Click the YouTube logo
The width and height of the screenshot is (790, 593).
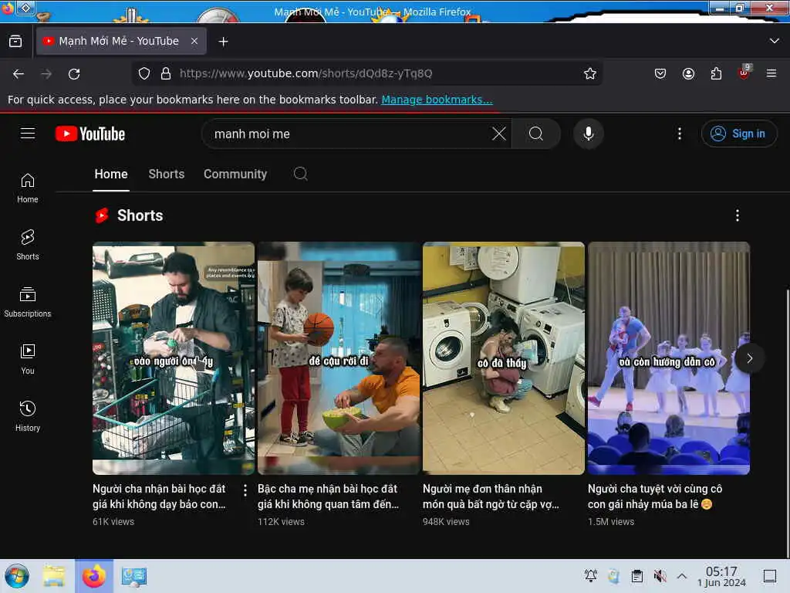pyautogui.click(x=90, y=134)
